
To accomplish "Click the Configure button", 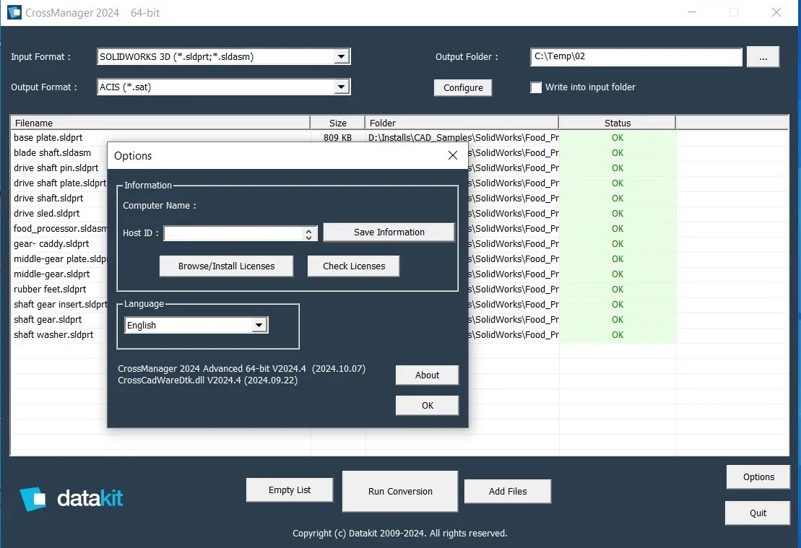I will pyautogui.click(x=463, y=87).
